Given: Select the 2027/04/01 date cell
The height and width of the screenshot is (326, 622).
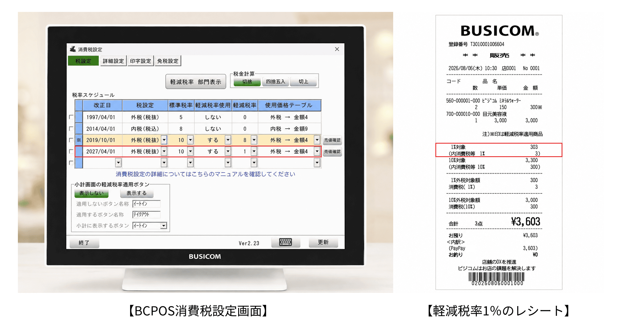Looking at the screenshot, I should coord(102,151).
